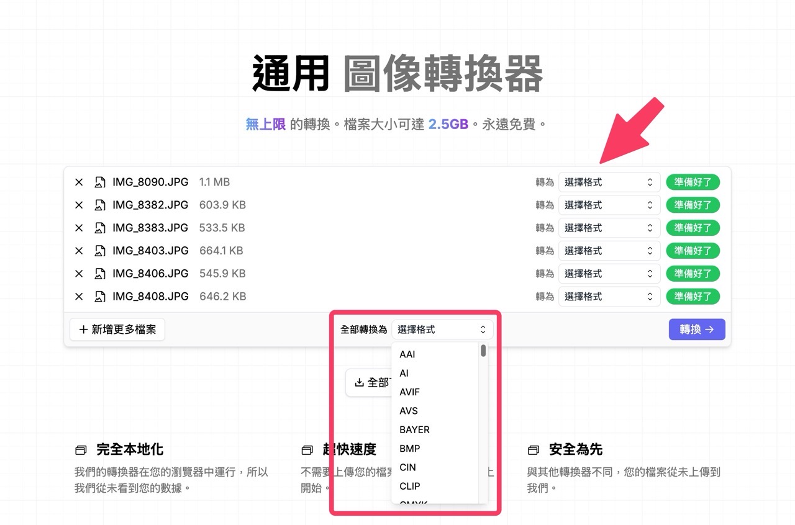Select the file name IMG_8383.JPG
Image resolution: width=795 pixels, height=525 pixels.
(x=150, y=228)
